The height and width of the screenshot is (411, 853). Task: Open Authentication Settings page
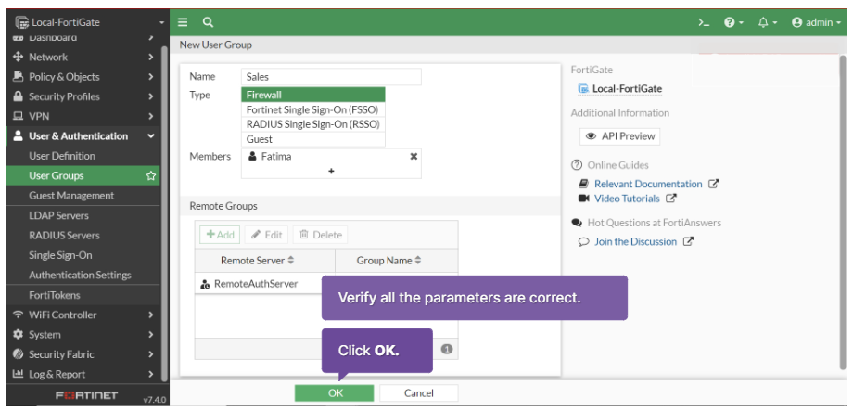[x=83, y=276]
